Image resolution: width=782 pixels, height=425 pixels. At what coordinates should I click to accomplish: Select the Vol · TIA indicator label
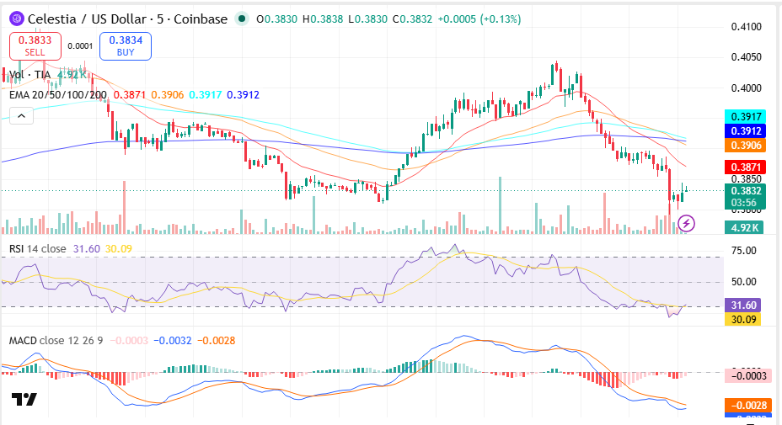pyautogui.click(x=30, y=75)
